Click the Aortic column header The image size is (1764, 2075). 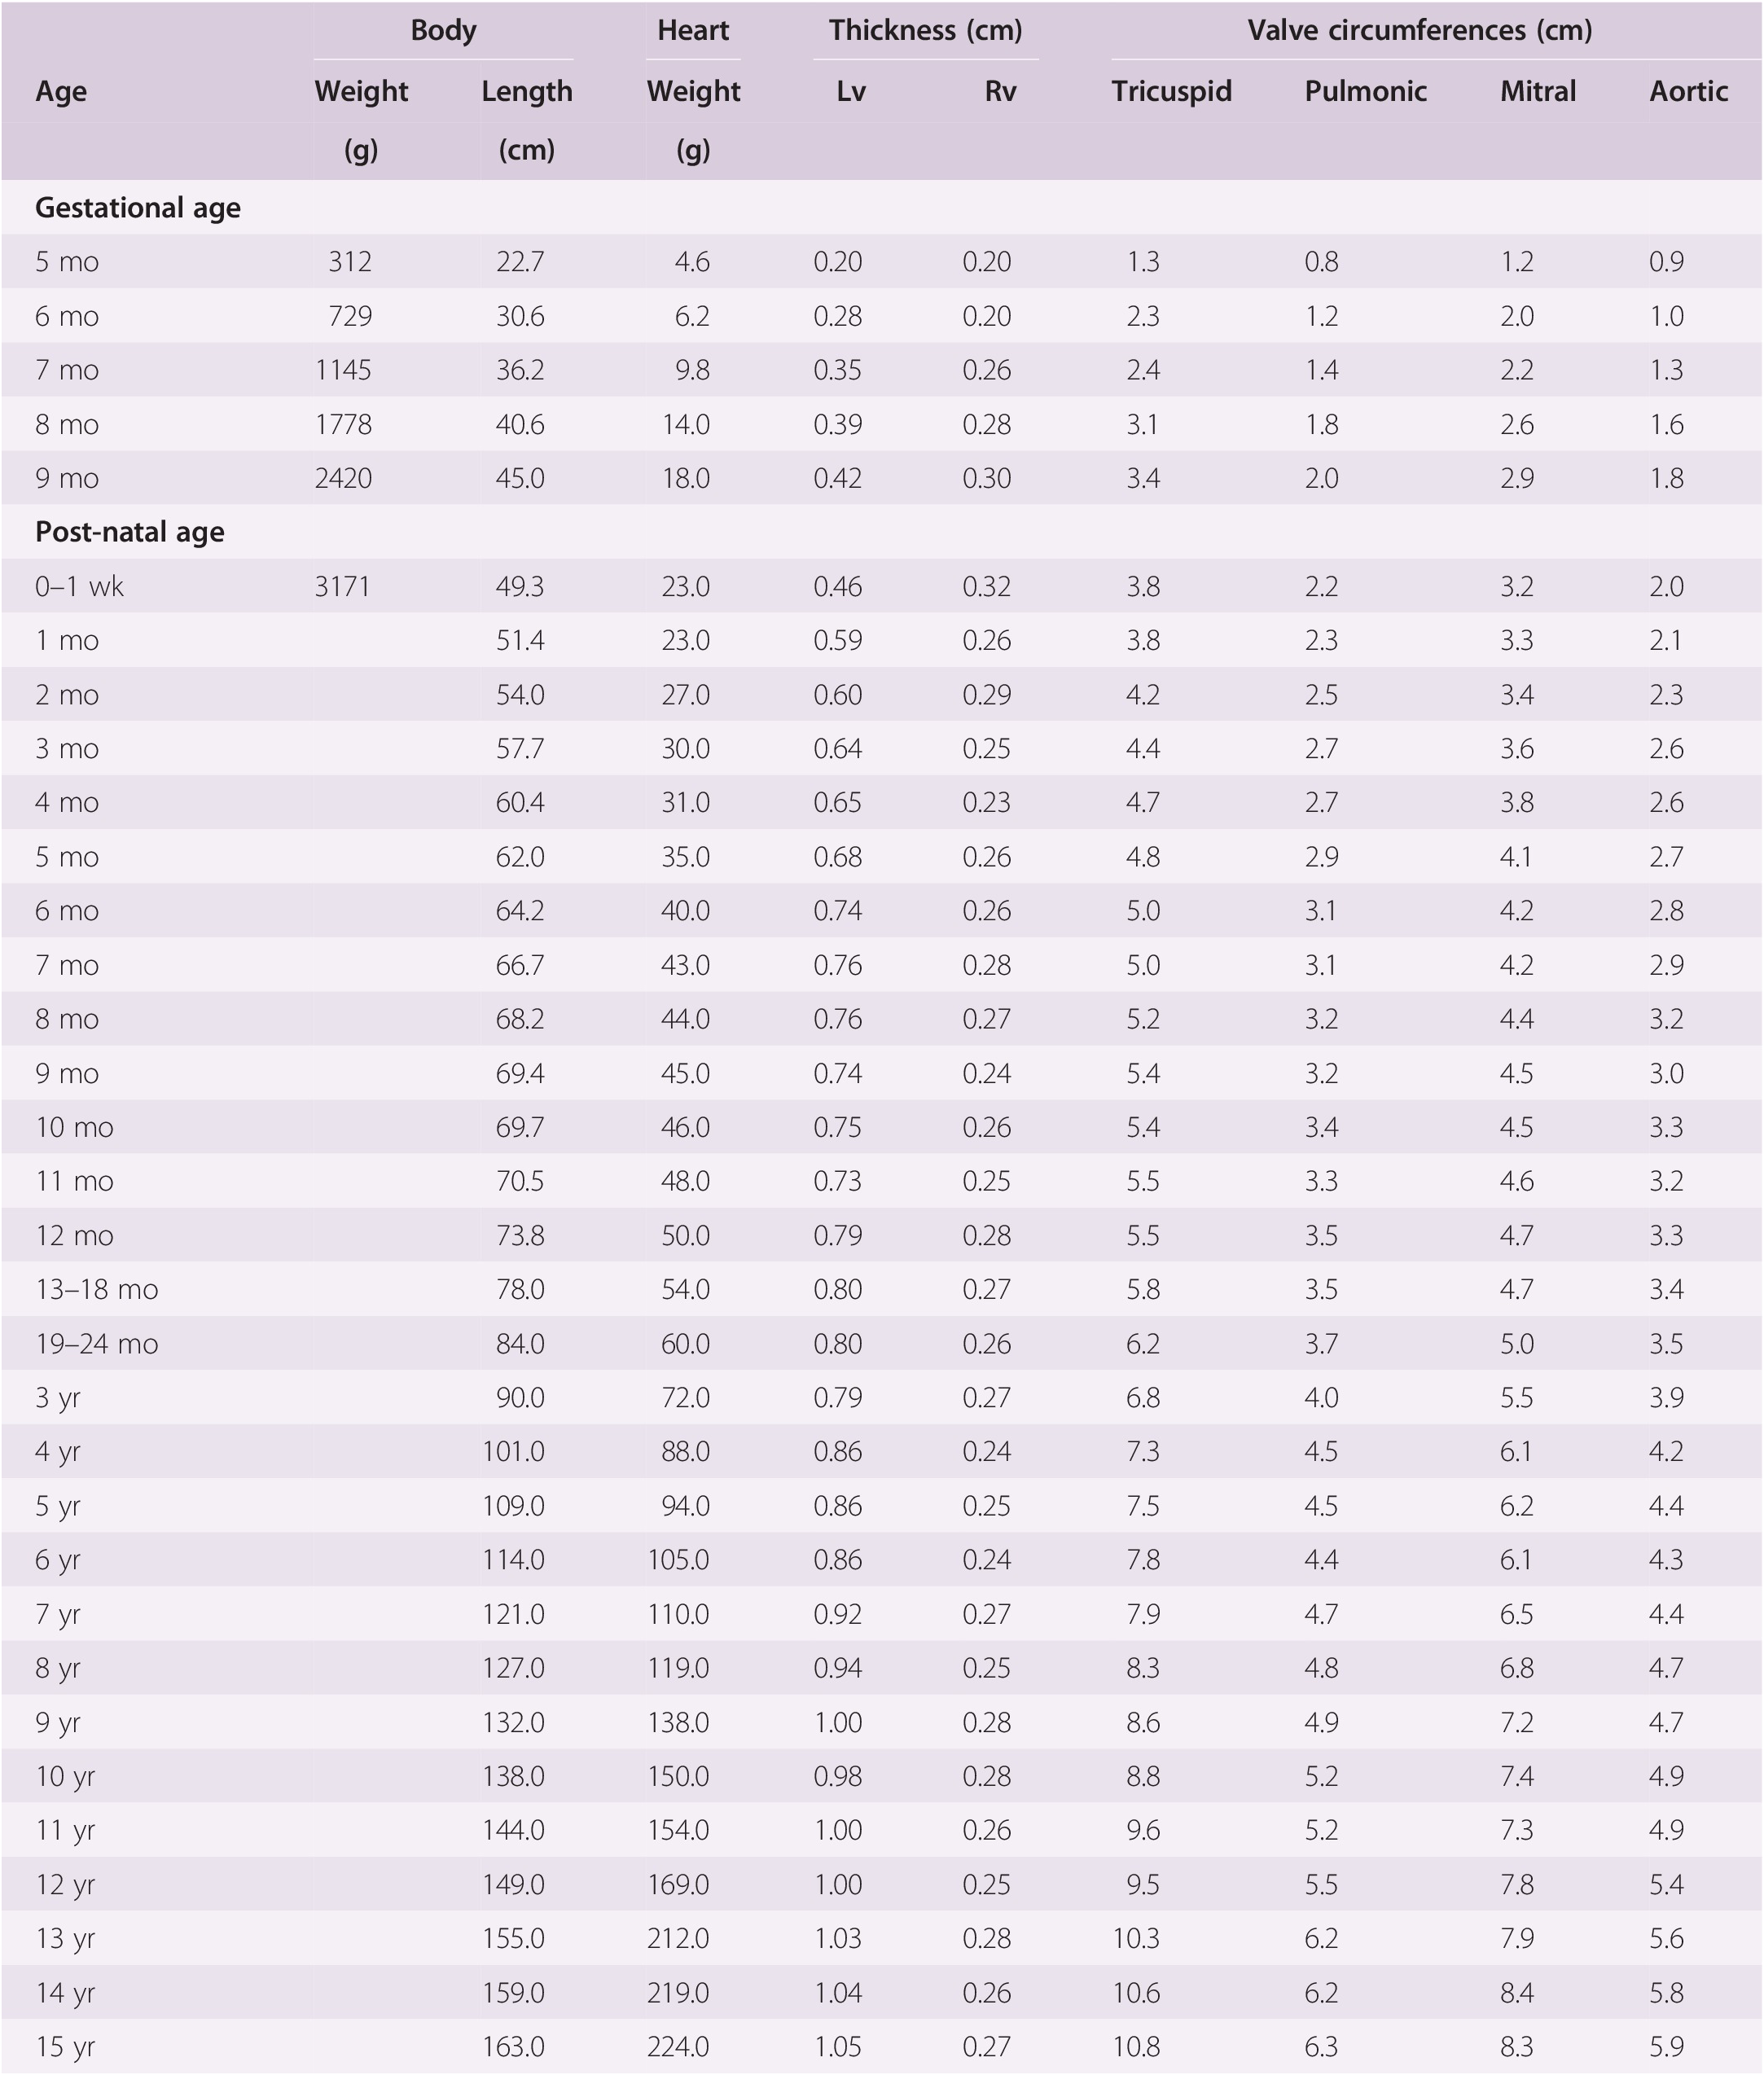point(1688,91)
